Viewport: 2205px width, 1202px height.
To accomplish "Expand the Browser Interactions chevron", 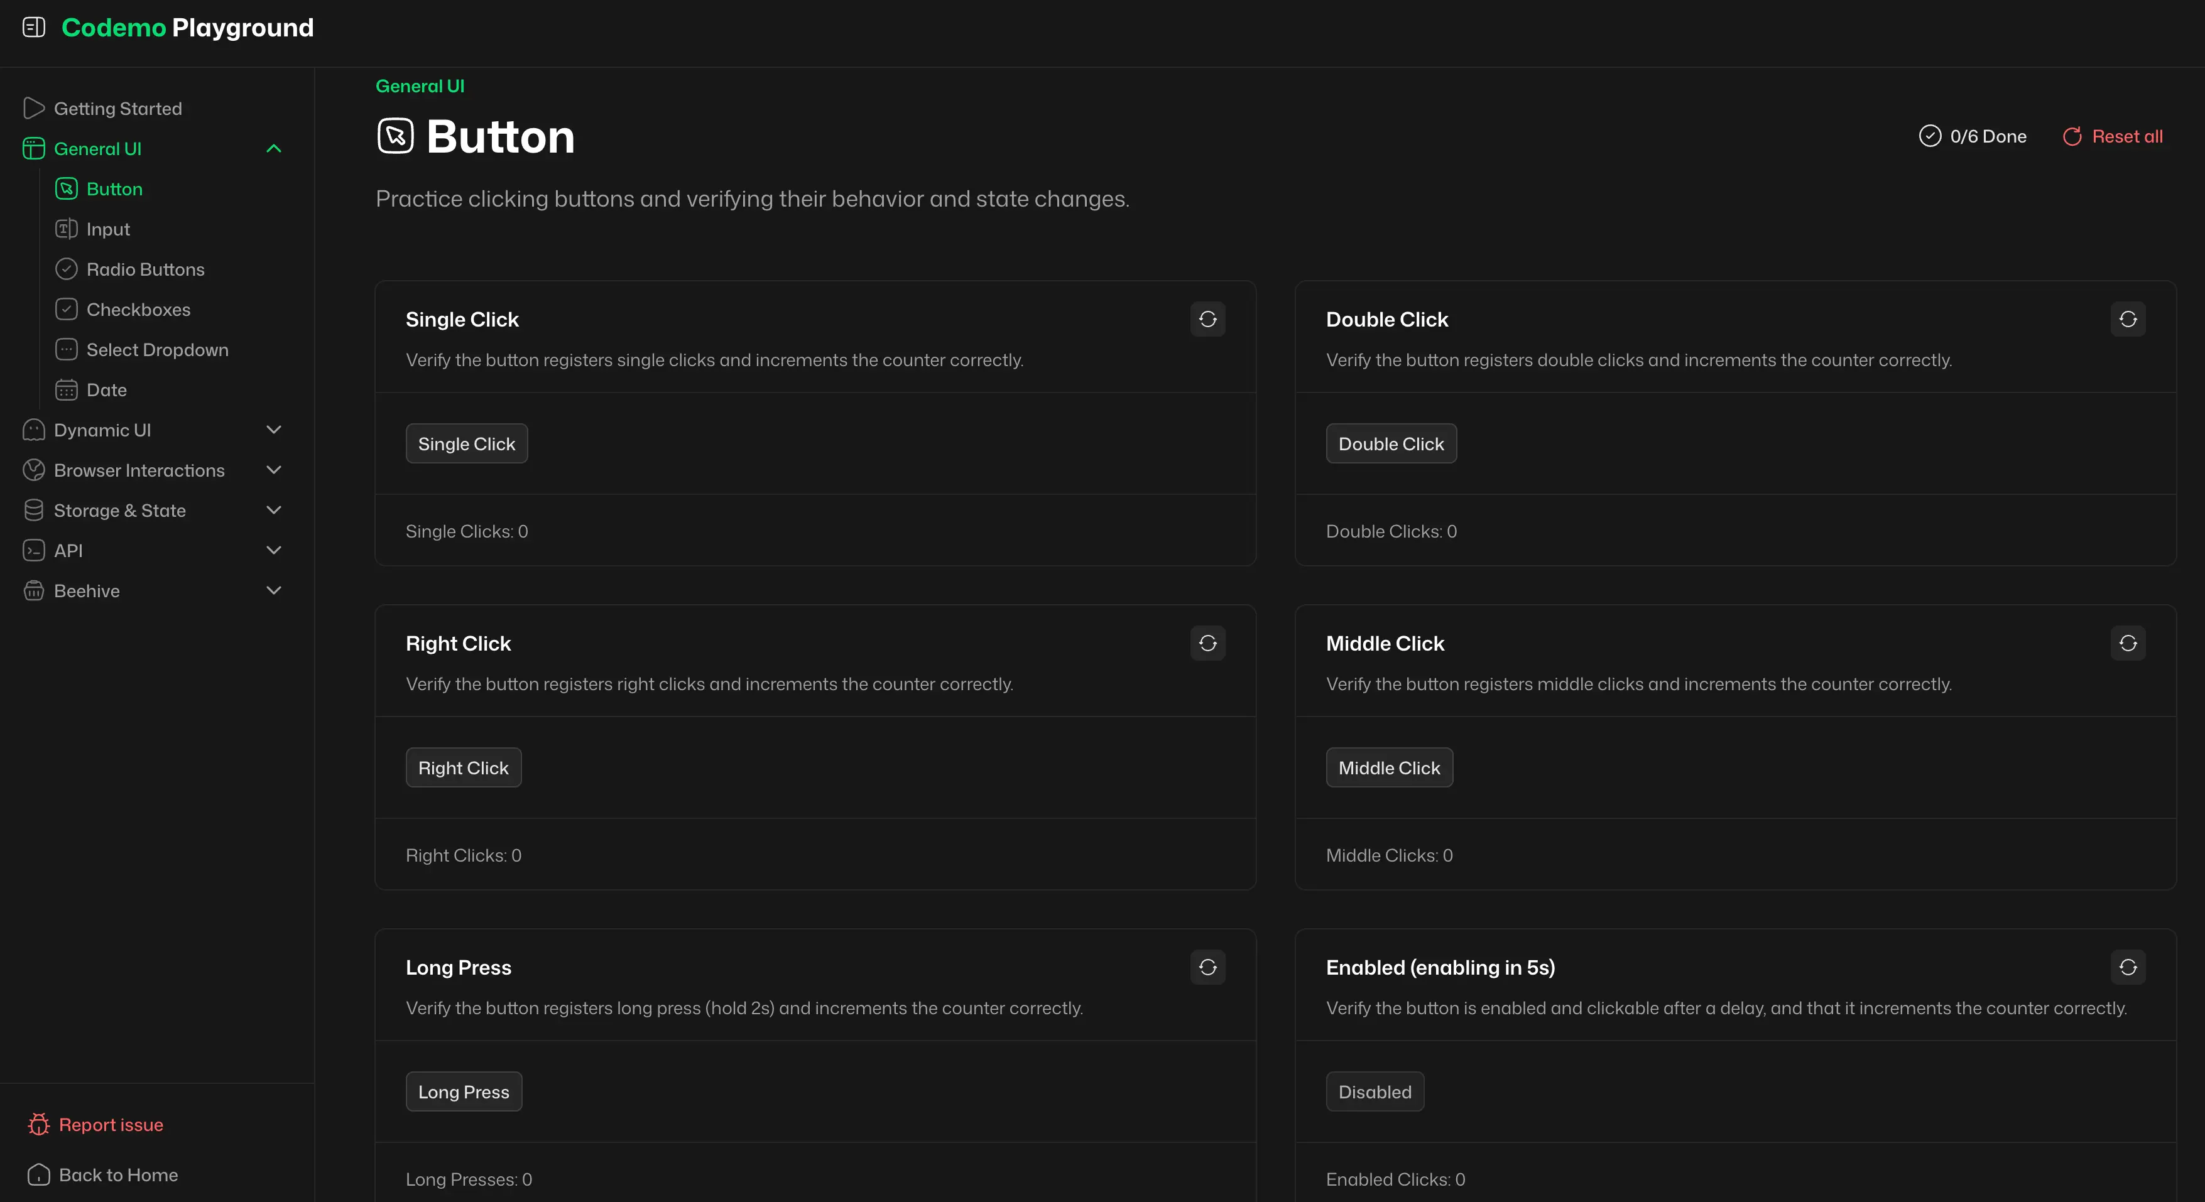I will click(274, 470).
